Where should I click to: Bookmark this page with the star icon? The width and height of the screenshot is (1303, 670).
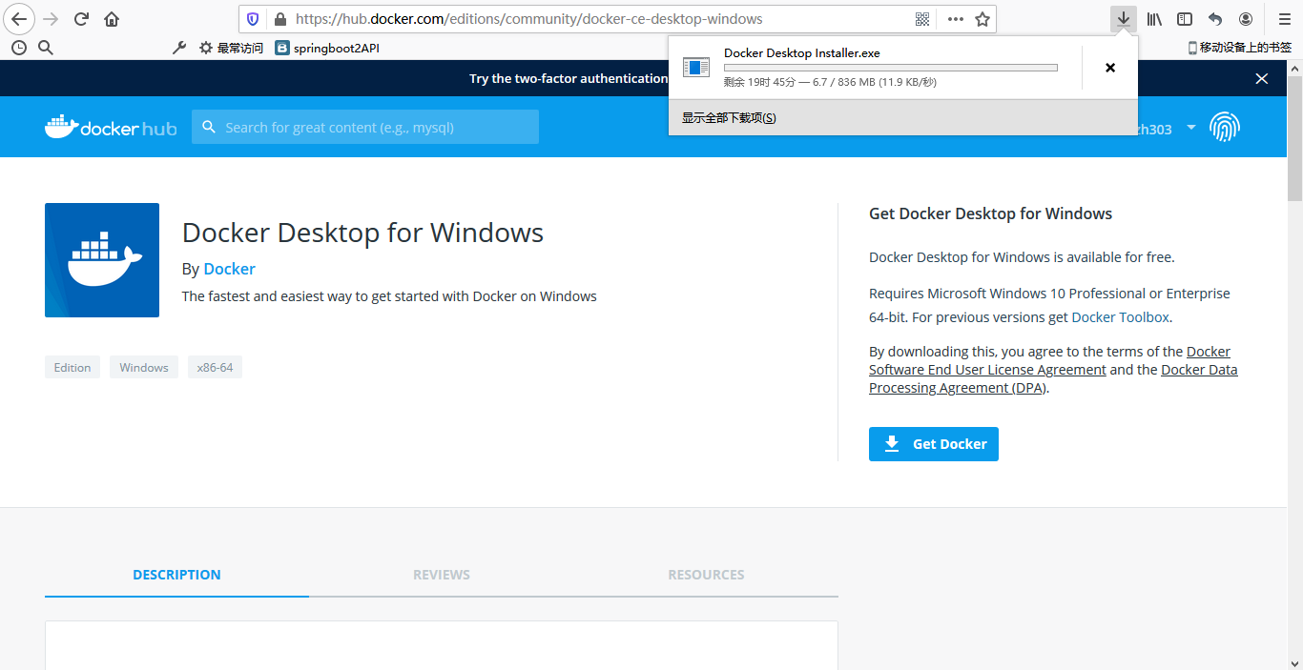(982, 19)
